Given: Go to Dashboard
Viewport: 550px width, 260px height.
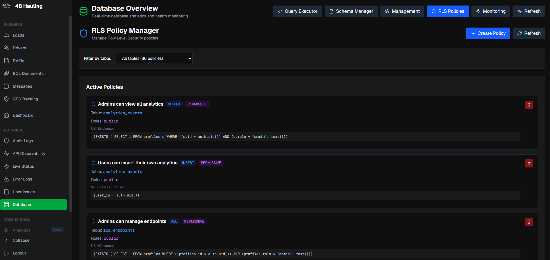Looking at the screenshot, I should coord(33,115).
